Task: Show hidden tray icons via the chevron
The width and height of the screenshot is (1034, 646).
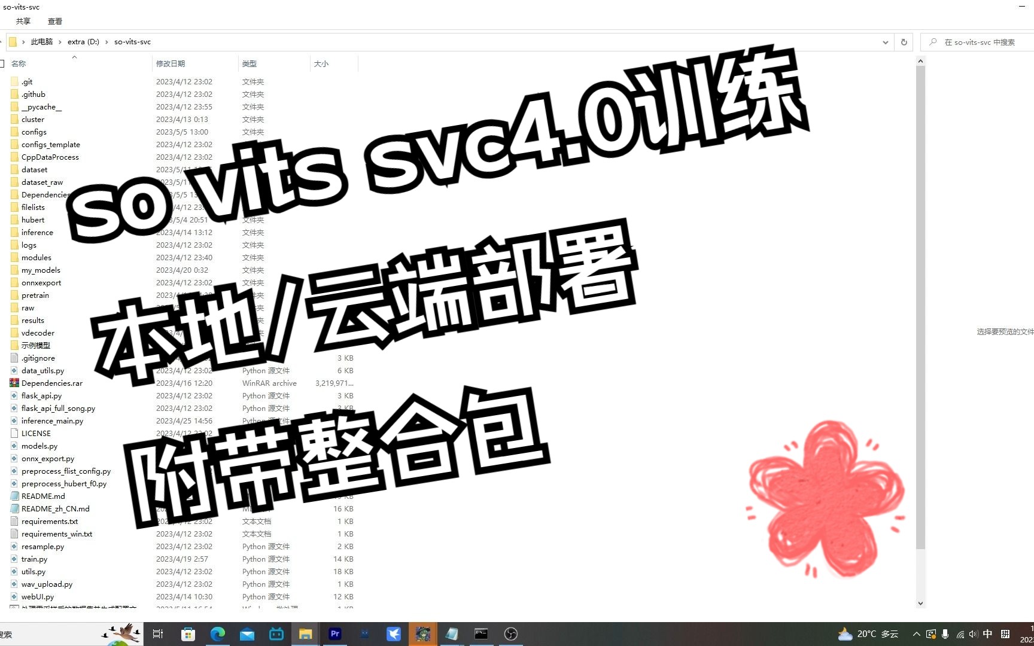Action: [917, 634]
